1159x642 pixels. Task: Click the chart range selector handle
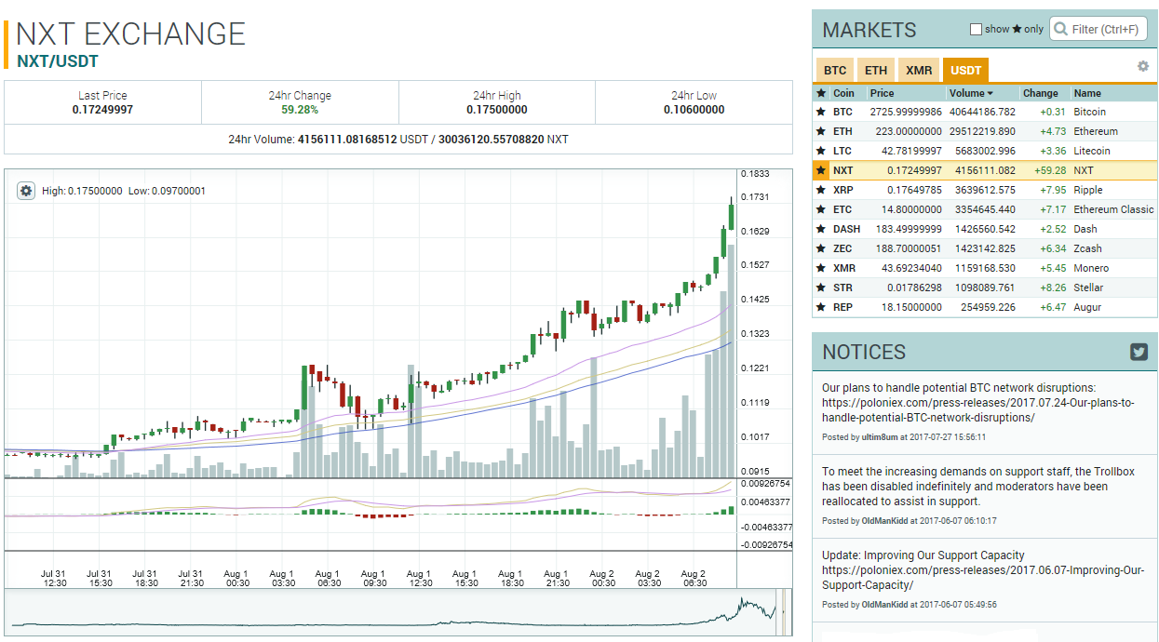[783, 610]
